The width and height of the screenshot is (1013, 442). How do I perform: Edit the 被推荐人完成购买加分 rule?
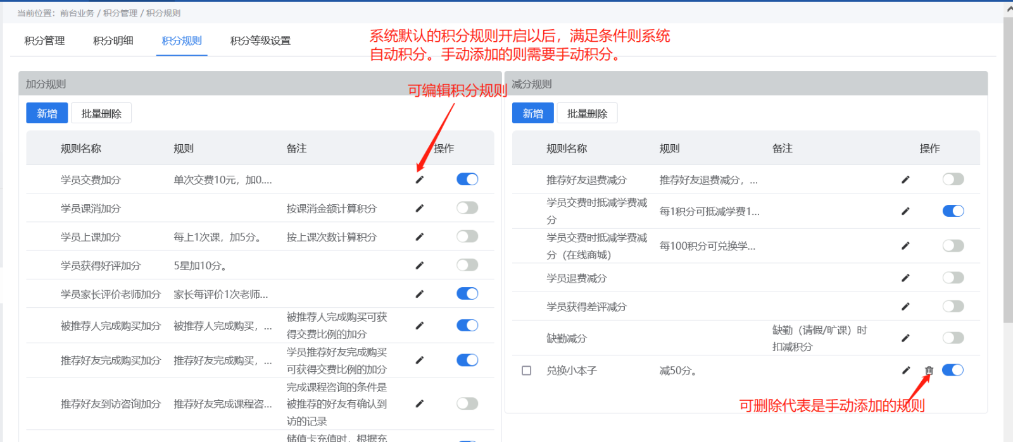click(x=419, y=326)
